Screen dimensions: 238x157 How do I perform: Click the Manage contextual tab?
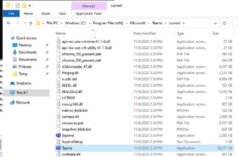89,6
